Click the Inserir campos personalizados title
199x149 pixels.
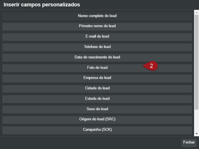tap(42, 5)
